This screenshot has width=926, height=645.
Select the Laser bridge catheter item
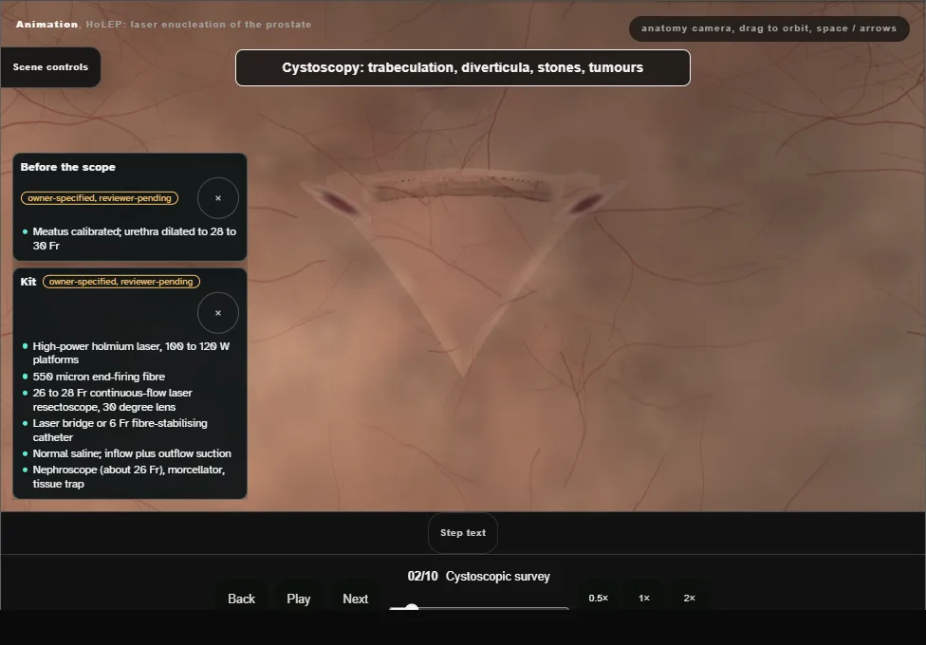click(x=120, y=430)
